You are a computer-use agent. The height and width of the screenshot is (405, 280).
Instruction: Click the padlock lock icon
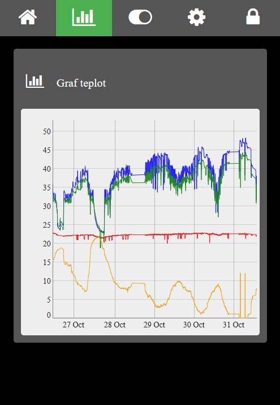pyautogui.click(x=253, y=16)
